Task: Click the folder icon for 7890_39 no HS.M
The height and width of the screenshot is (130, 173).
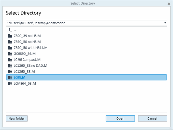Action: (10, 36)
